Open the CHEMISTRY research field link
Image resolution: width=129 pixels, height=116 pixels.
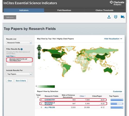[50, 100]
